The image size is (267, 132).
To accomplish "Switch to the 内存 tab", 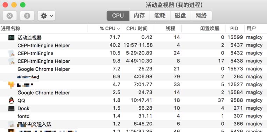I will (139, 16).
